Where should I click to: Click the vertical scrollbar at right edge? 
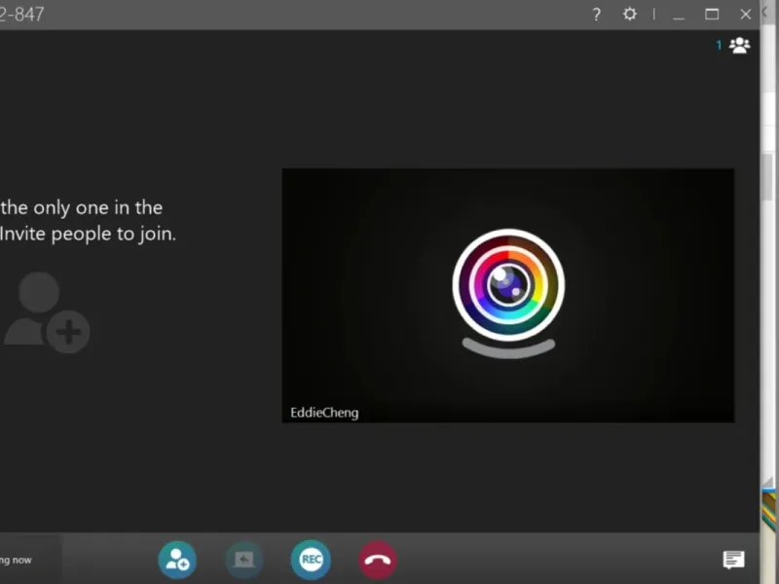768,175
